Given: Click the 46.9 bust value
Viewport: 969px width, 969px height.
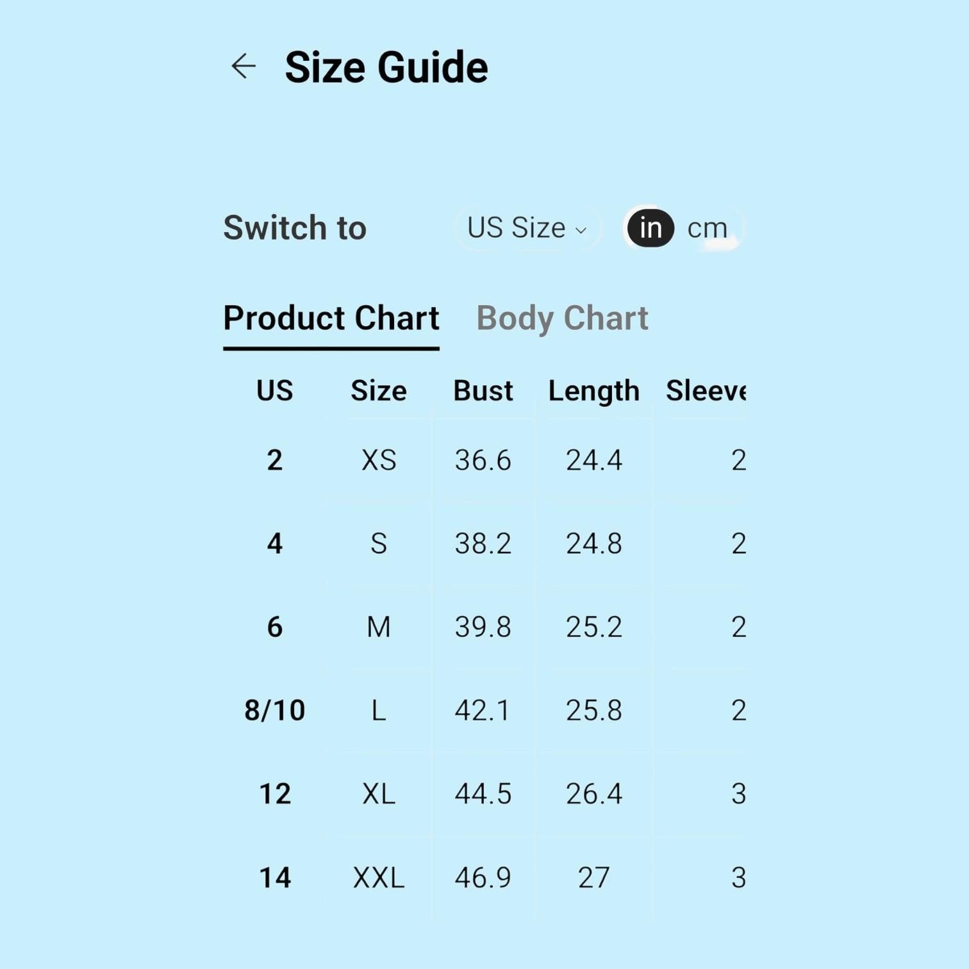Looking at the screenshot, I should 483,877.
